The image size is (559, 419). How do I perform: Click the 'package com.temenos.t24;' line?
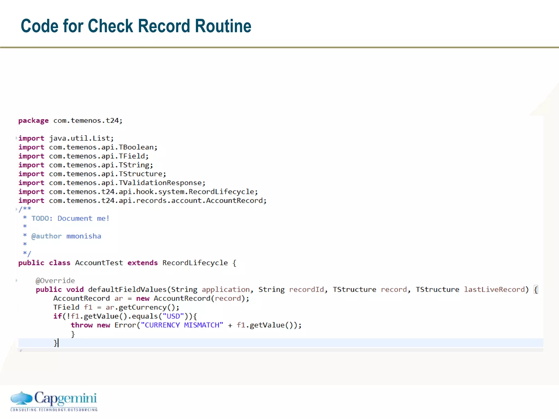[70, 121]
